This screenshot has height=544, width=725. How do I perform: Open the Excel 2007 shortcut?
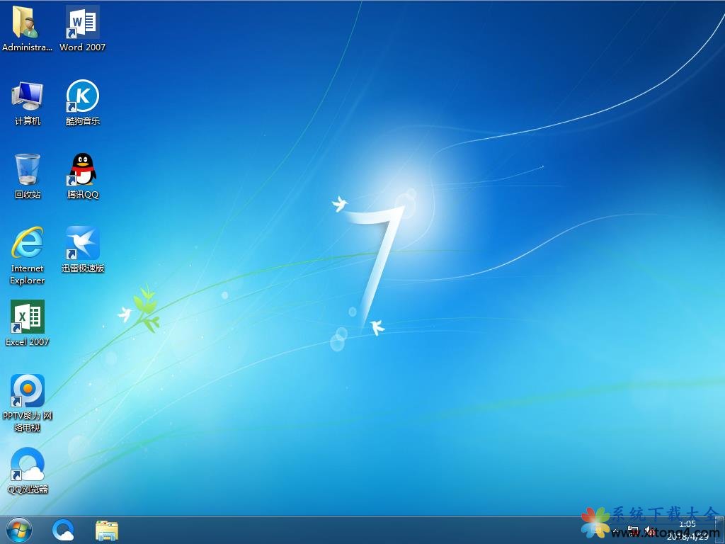pos(28,323)
